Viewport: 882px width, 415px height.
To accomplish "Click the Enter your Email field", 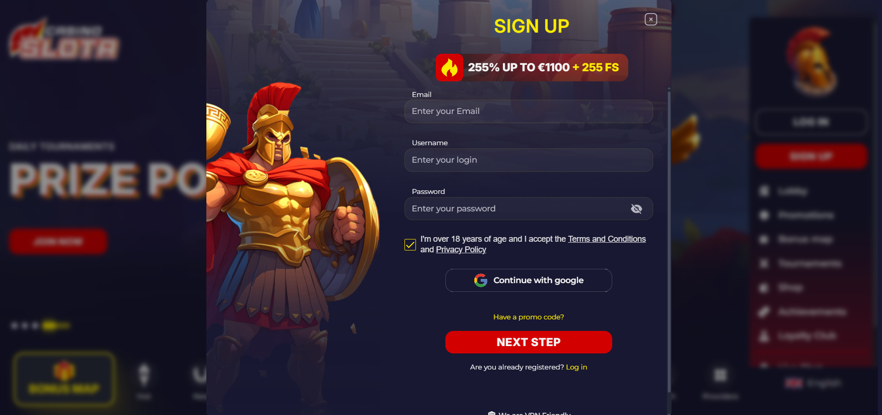I will click(529, 111).
